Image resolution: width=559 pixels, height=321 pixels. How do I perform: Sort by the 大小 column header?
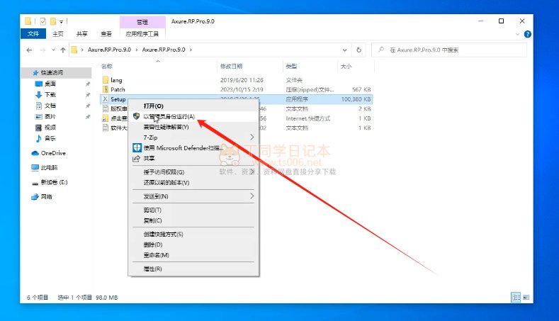[x=346, y=66]
